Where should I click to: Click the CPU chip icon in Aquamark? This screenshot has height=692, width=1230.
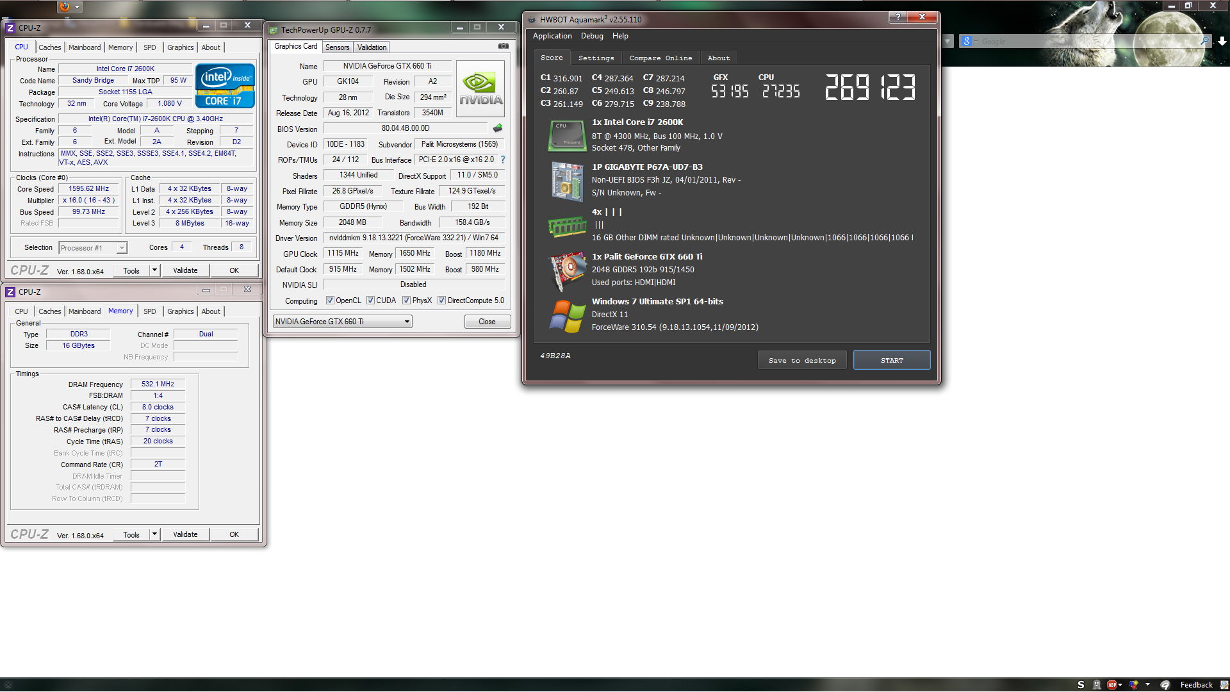567,135
